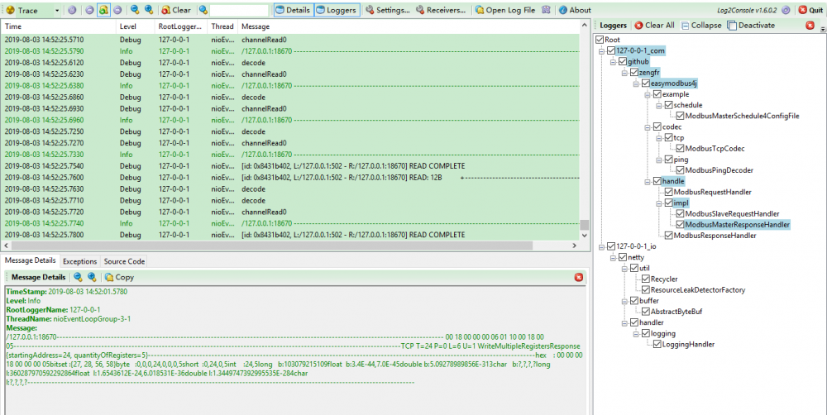Viewport: 827px width, 415px height.
Task: Toggle the AbstractByteBuf checkbox
Action: tap(645, 312)
